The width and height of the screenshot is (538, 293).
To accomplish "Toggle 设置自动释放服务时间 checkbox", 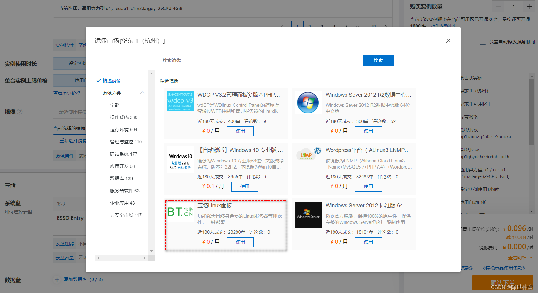I will pyautogui.click(x=483, y=42).
